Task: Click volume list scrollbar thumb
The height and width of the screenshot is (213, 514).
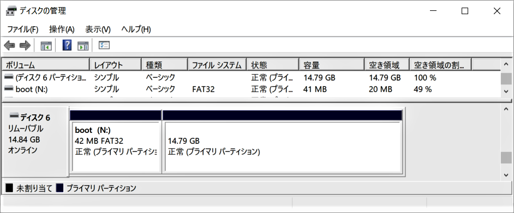Action: click(x=506, y=78)
